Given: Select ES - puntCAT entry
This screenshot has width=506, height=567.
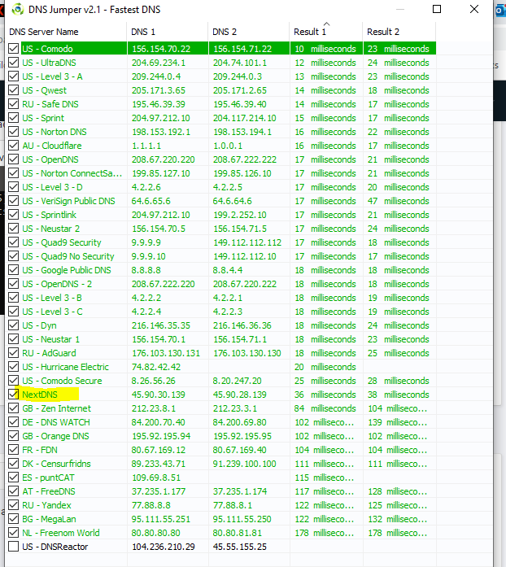Looking at the screenshot, I should point(49,478).
